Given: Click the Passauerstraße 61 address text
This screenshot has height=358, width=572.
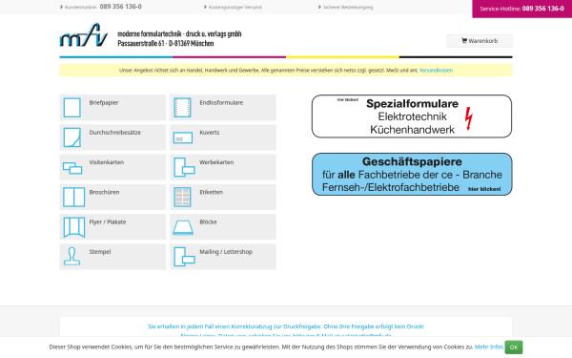Looking at the screenshot, I should [166, 44].
